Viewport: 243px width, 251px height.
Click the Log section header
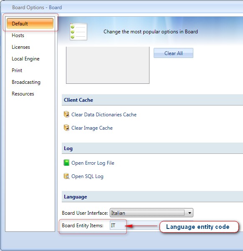pos(152,148)
